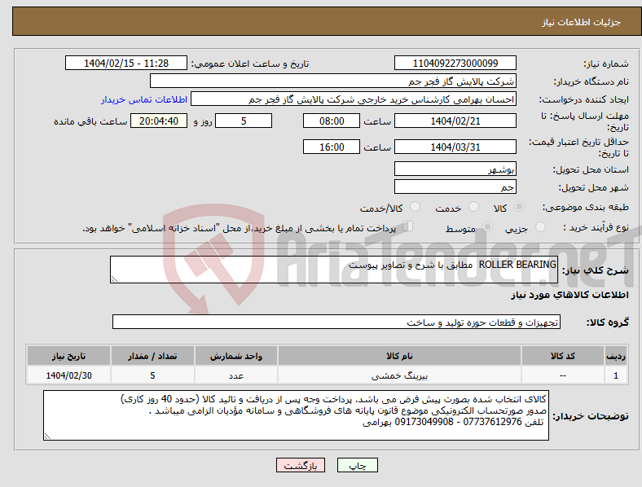Click the ROLLER BEARING description text area
Screen dimensions: 642x487
[x=334, y=270]
